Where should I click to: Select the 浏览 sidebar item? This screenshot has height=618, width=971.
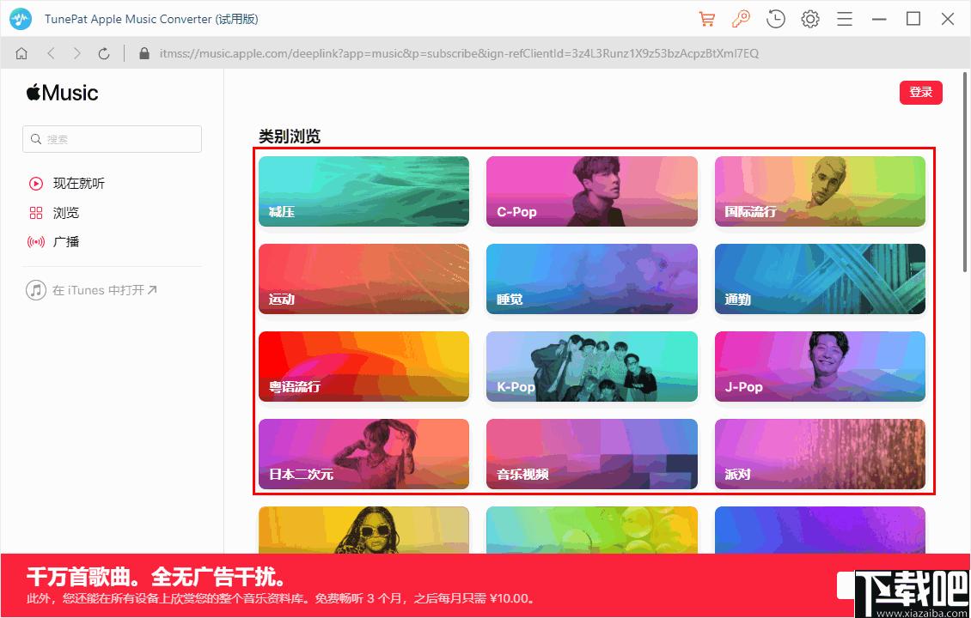[x=54, y=213]
